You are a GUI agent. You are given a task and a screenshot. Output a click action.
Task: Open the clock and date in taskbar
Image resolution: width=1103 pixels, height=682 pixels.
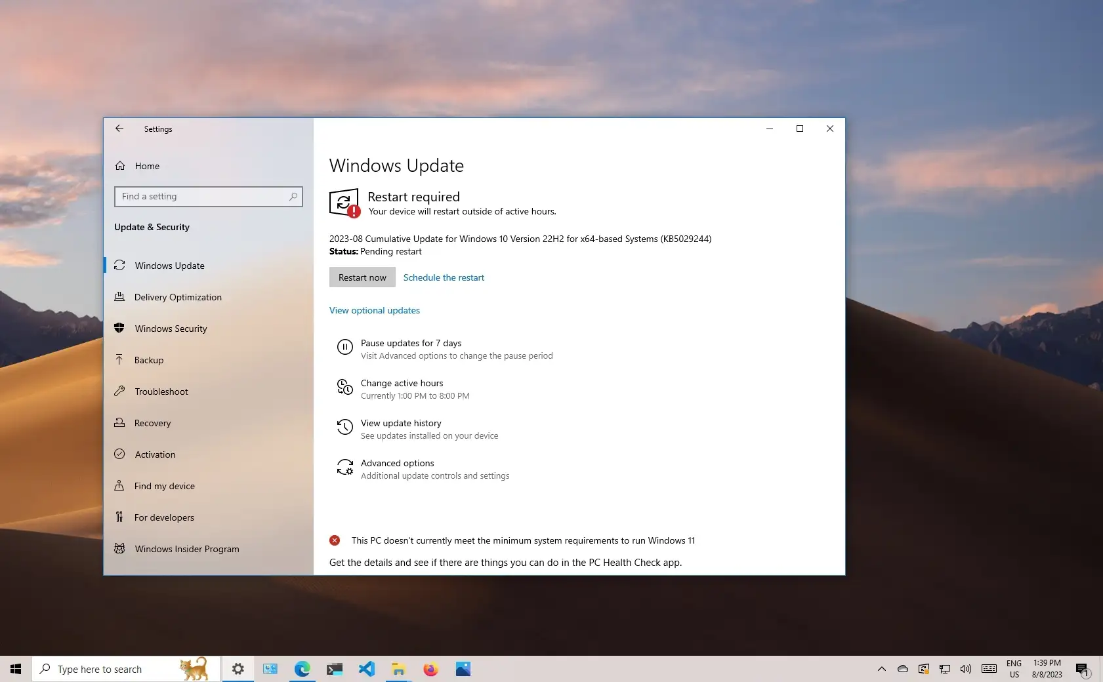1047,669
